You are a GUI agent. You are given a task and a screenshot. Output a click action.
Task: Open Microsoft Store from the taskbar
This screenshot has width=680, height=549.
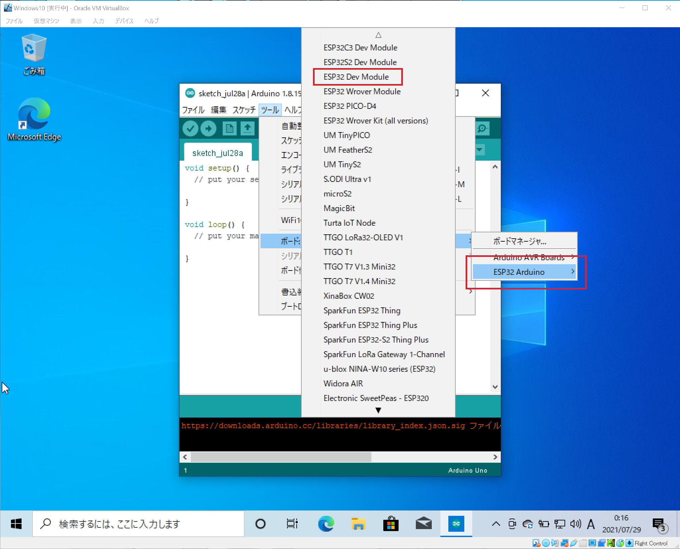point(391,524)
